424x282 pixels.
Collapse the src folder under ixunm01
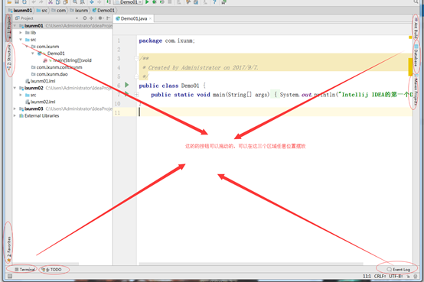point(21,40)
